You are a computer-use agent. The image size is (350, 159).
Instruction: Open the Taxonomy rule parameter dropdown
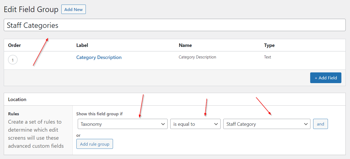[122, 124]
